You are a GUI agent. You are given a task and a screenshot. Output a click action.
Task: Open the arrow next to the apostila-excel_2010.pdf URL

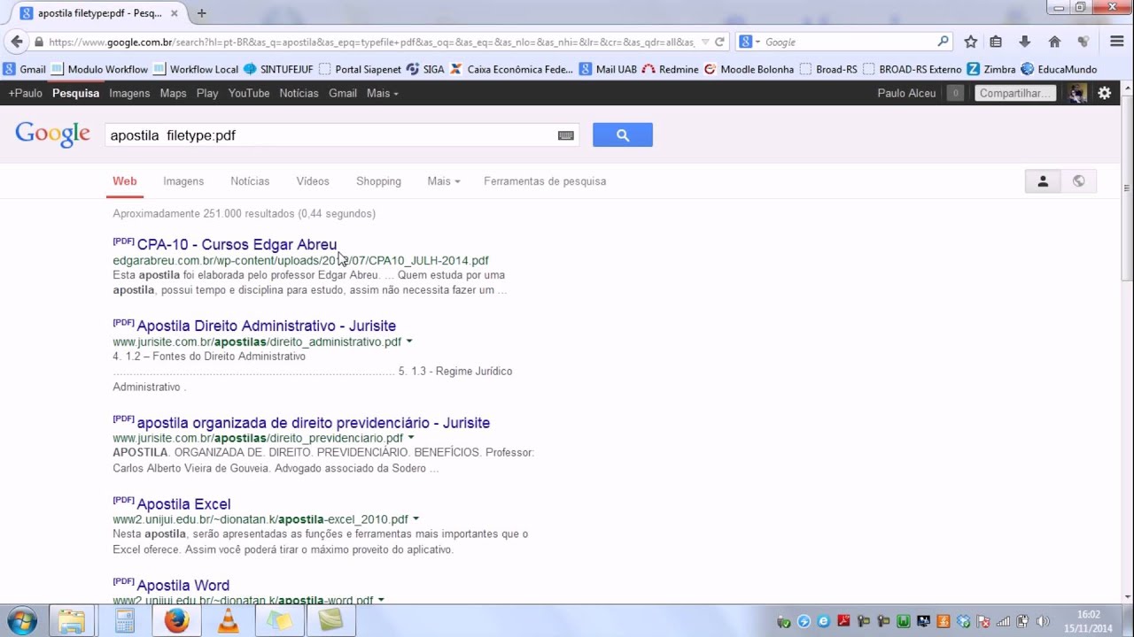pos(416,519)
